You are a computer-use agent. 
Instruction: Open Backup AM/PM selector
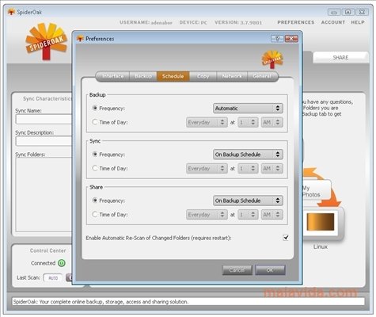[272, 122]
